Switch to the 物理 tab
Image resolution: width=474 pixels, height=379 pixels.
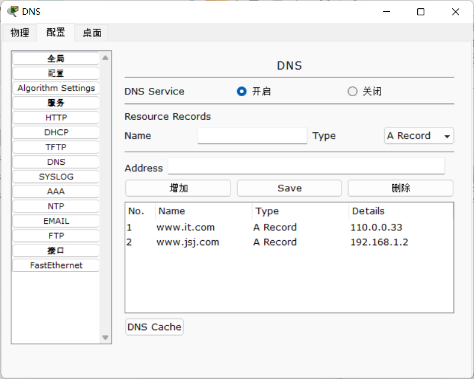point(20,33)
